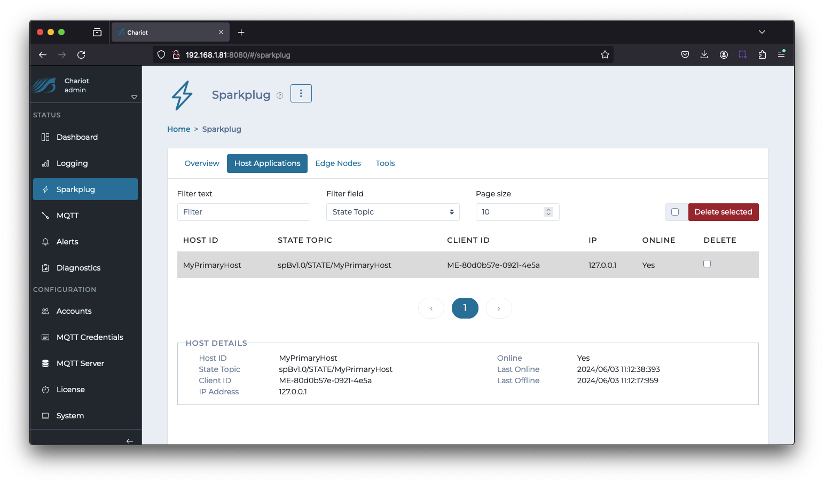This screenshot has width=824, height=484.
Task: Select the Host Applications tab
Action: [x=267, y=163]
